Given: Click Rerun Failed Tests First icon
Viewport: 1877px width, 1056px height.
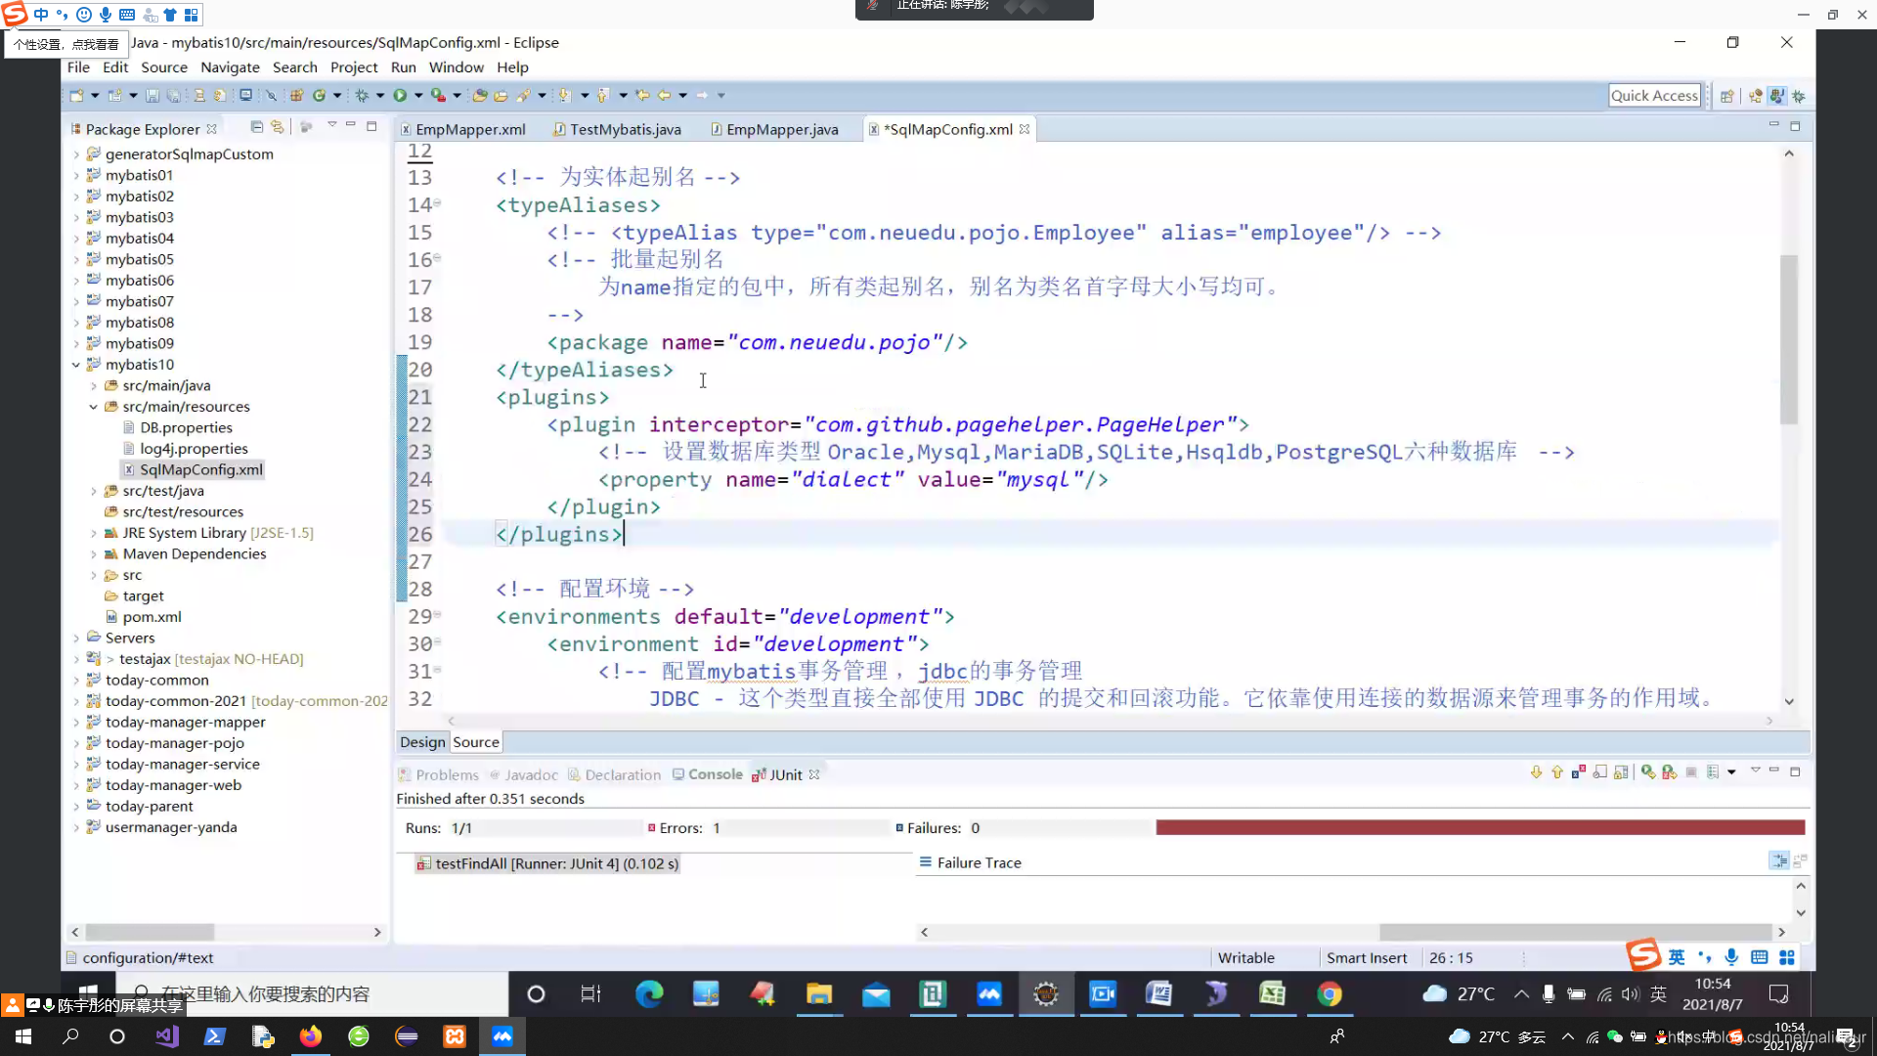Looking at the screenshot, I should pyautogui.click(x=1670, y=772).
